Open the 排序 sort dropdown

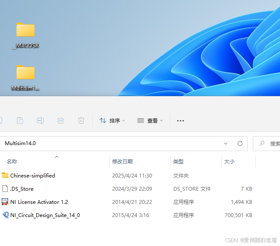point(112,121)
